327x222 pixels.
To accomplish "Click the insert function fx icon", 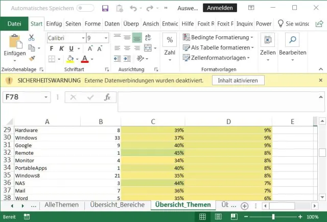I will pos(107,97).
